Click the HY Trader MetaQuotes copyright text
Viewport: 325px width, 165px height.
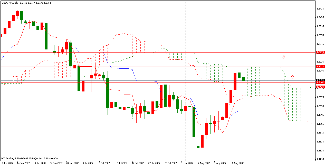click(x=31, y=159)
